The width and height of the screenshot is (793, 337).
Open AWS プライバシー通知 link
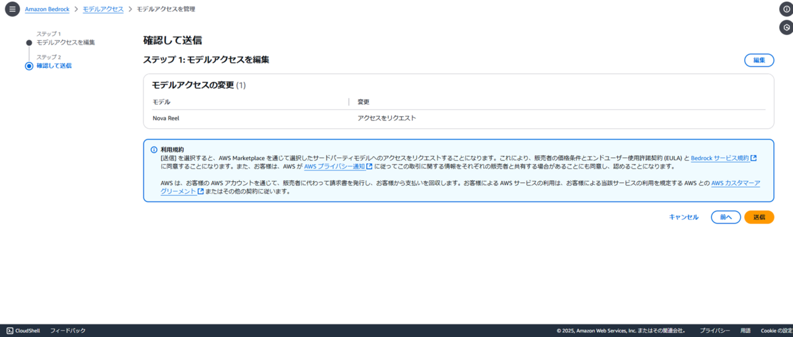(x=338, y=167)
